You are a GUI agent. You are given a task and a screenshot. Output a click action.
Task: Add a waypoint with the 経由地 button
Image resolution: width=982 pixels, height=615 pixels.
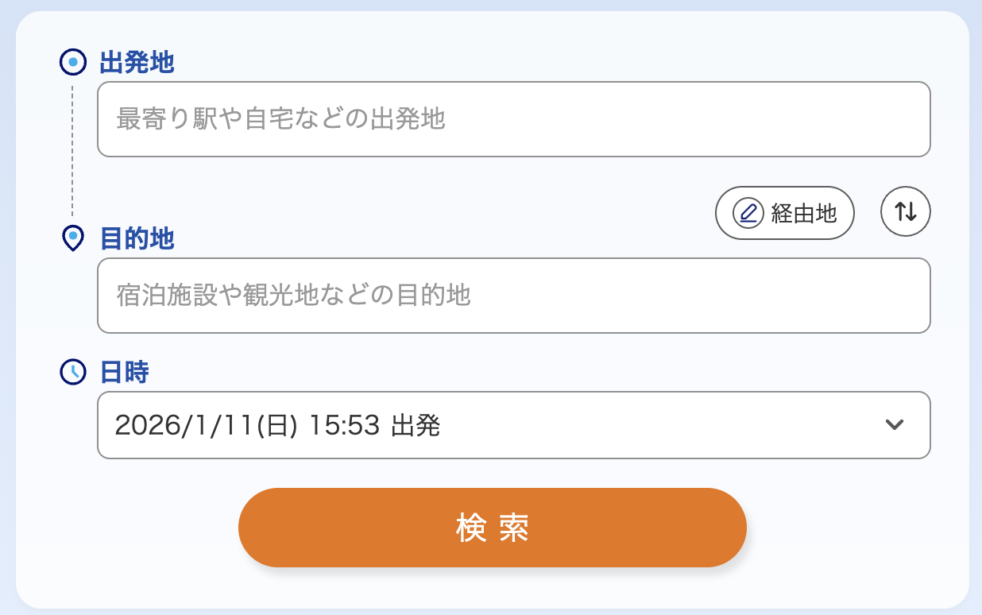784,213
